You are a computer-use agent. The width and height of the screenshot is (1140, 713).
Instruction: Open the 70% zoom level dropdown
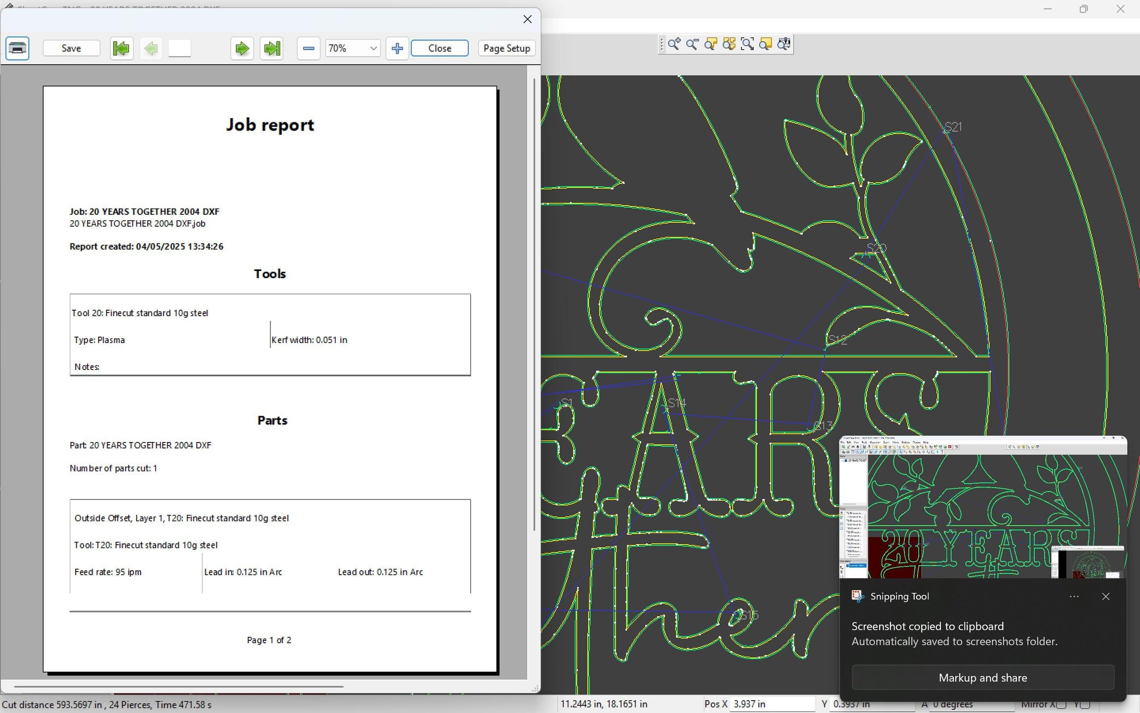click(353, 48)
